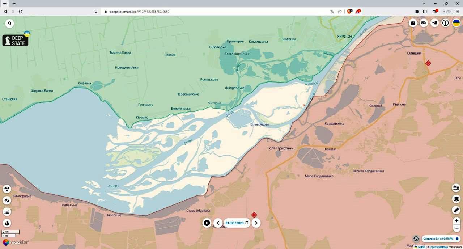Open the browser hamburger menu
Viewport: 463px width, 249px height.
458,12
